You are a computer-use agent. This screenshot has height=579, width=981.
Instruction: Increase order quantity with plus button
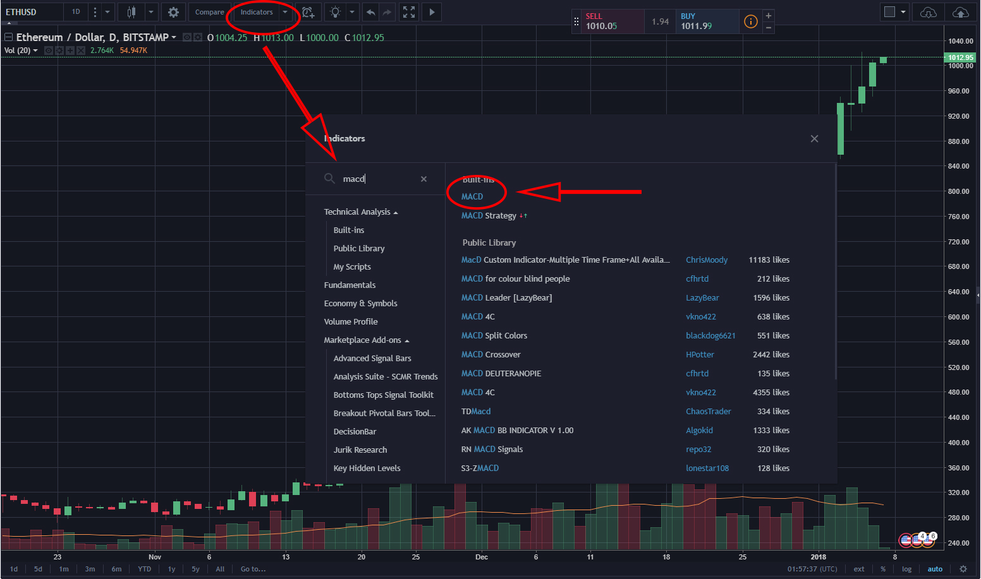click(769, 16)
